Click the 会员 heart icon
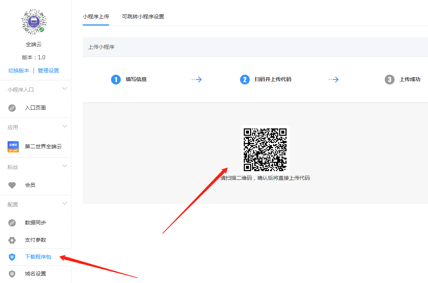 [12, 185]
